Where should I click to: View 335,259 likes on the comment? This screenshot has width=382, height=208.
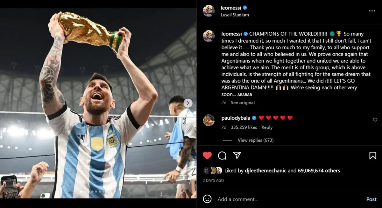pyautogui.click(x=244, y=127)
